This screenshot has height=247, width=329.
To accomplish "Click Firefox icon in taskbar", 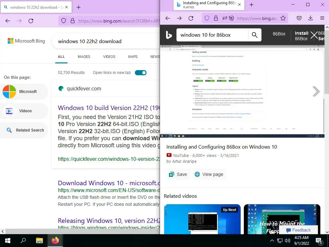I will tap(55, 241).
